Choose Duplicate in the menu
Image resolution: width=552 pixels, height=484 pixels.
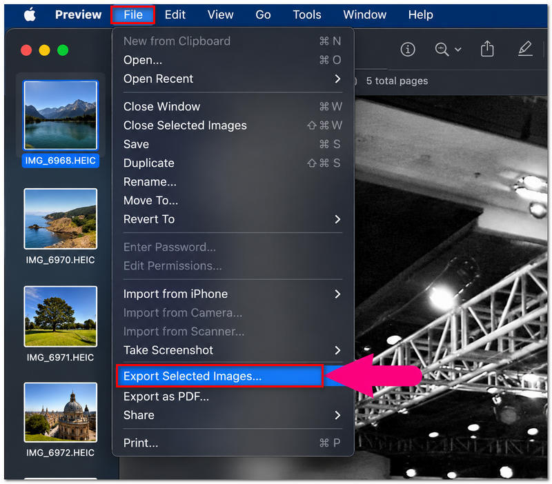[x=233, y=163]
